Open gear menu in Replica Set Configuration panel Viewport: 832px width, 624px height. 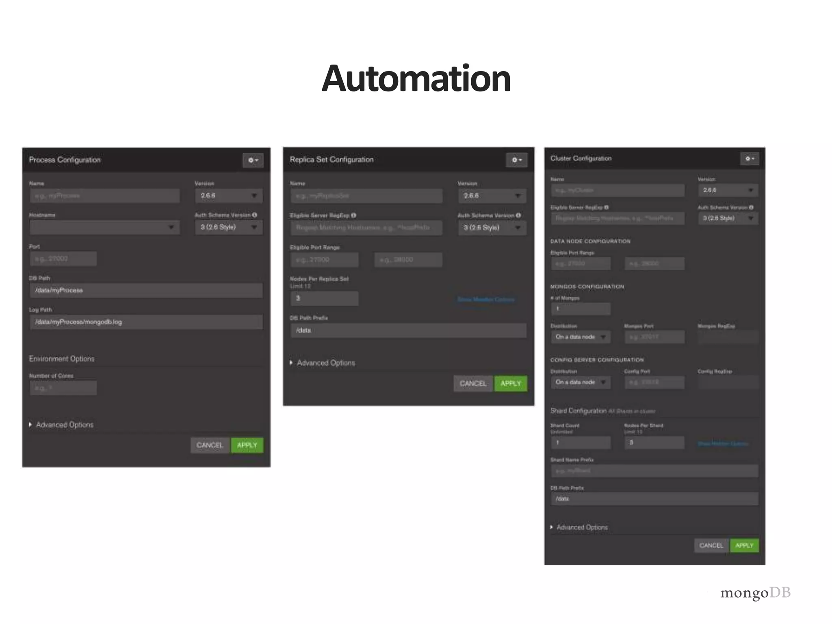point(516,160)
